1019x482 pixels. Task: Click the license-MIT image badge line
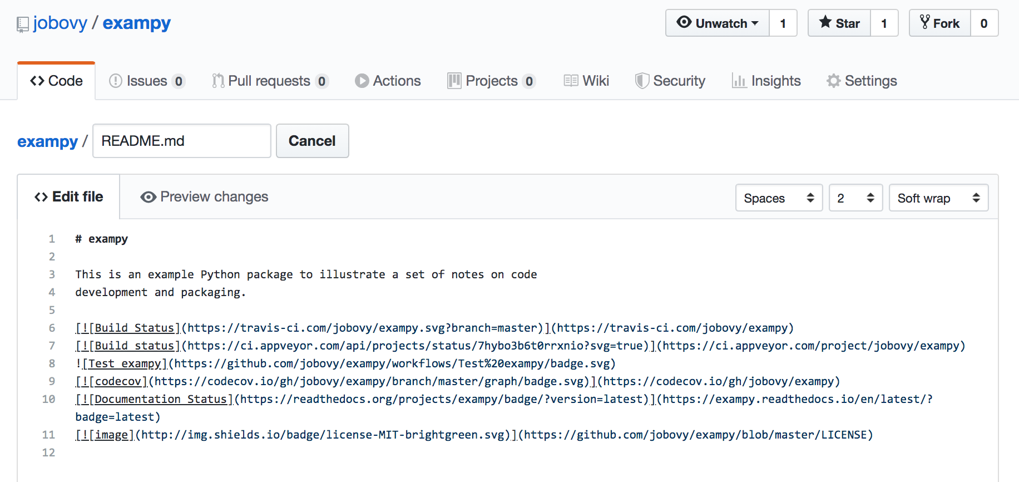pyautogui.click(x=474, y=435)
